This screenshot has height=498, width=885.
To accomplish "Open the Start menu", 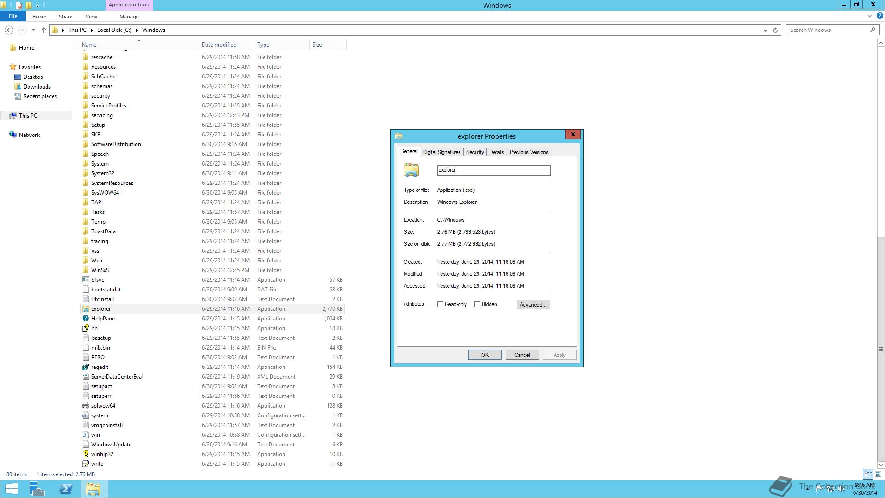I will click(11, 489).
